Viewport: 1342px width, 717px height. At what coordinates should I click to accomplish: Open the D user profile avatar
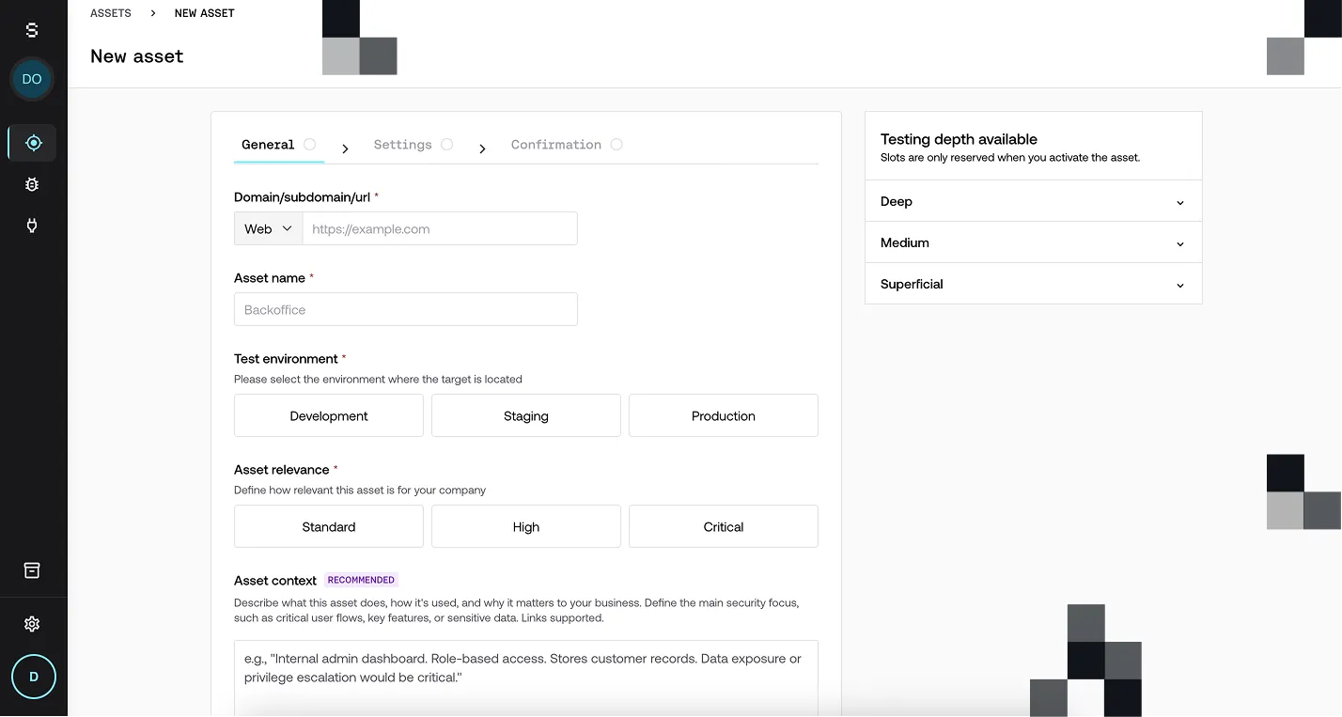[34, 677]
